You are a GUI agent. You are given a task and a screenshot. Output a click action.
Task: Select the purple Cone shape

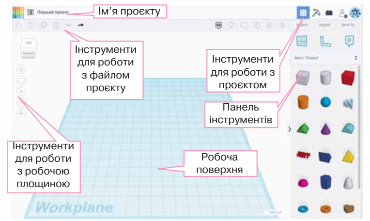click(x=324, y=128)
